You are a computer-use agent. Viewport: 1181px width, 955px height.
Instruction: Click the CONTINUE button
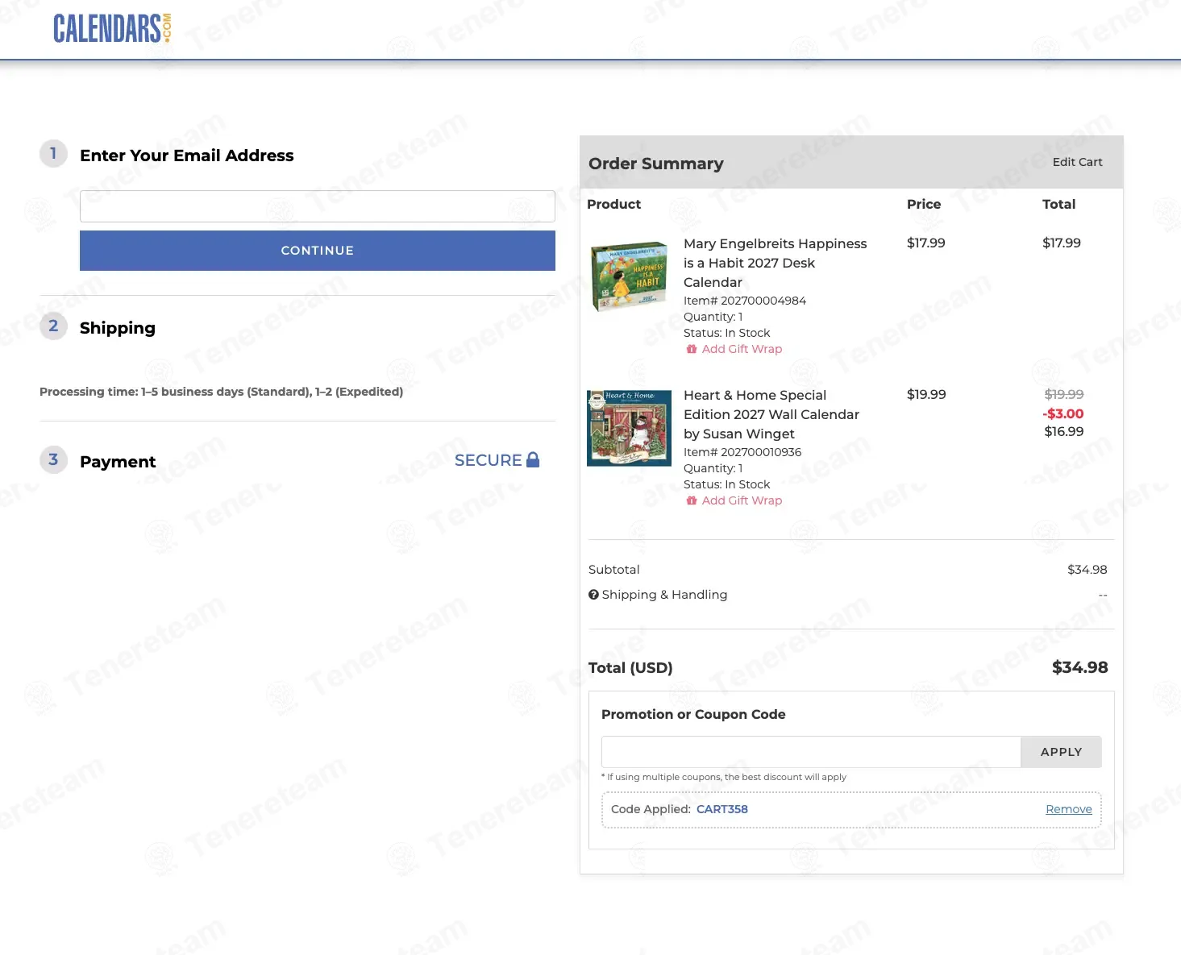tap(318, 251)
